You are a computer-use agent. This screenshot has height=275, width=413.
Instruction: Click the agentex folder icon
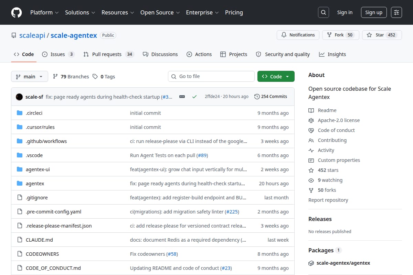(x=20, y=184)
